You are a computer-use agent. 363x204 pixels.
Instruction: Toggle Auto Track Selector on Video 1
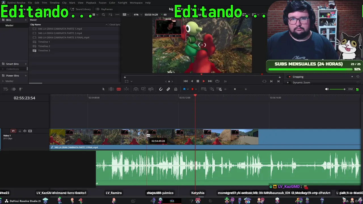pos(25,131)
